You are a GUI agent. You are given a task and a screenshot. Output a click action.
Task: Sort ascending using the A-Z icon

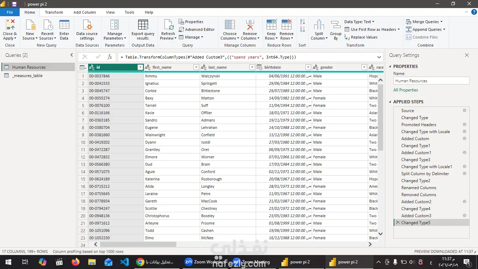pos(303,22)
